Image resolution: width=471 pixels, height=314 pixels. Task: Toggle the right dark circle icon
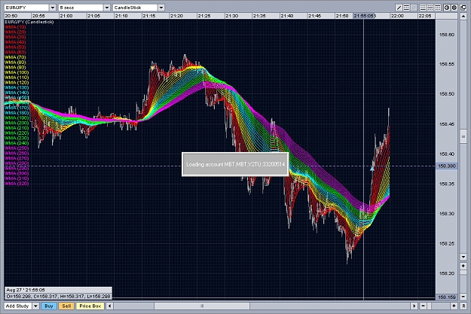[454, 8]
